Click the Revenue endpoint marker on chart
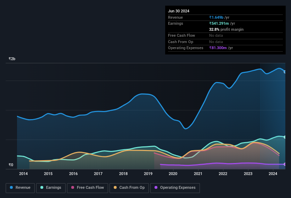 click(x=285, y=72)
